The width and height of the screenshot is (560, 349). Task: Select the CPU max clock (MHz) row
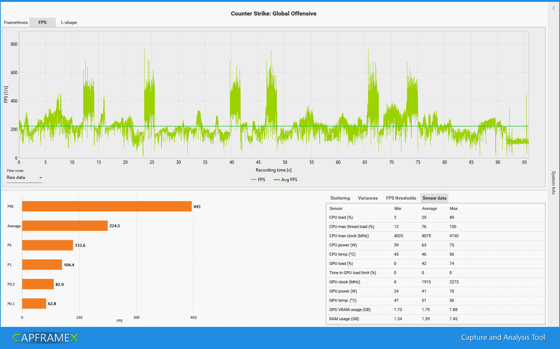pos(435,236)
